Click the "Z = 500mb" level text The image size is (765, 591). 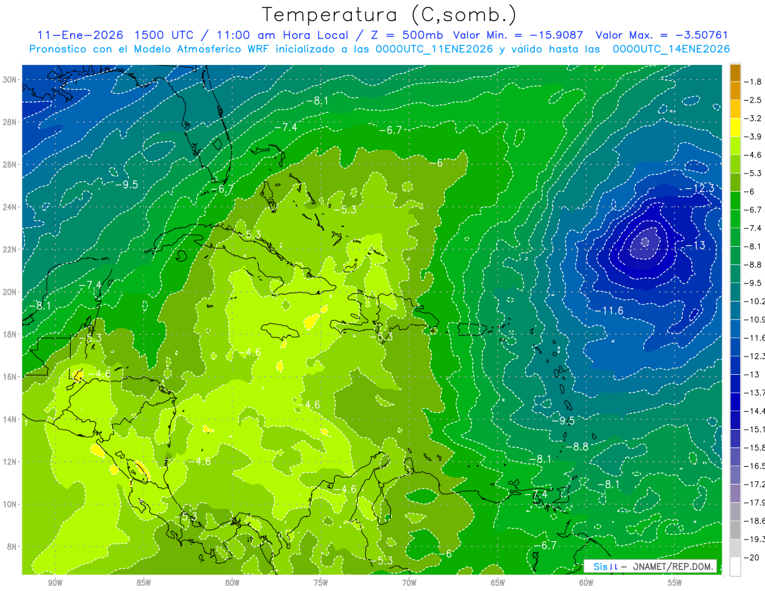[405, 35]
